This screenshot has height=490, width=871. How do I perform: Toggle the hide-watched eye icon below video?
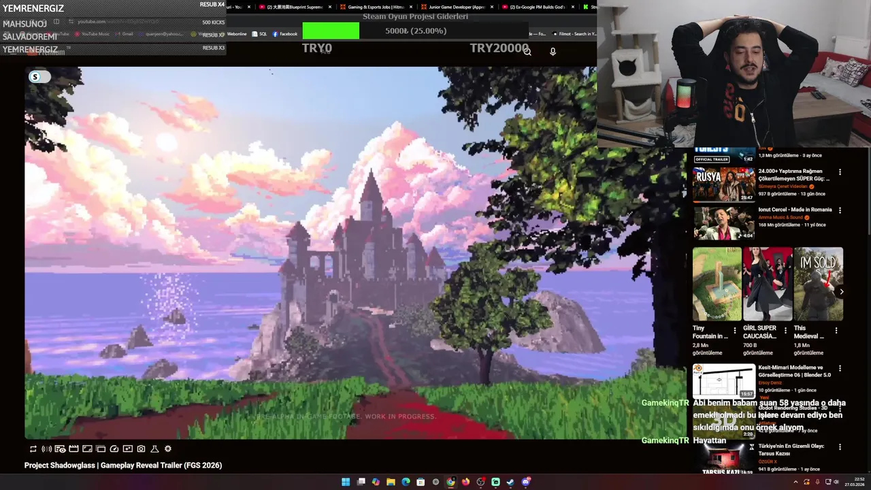coord(60,449)
